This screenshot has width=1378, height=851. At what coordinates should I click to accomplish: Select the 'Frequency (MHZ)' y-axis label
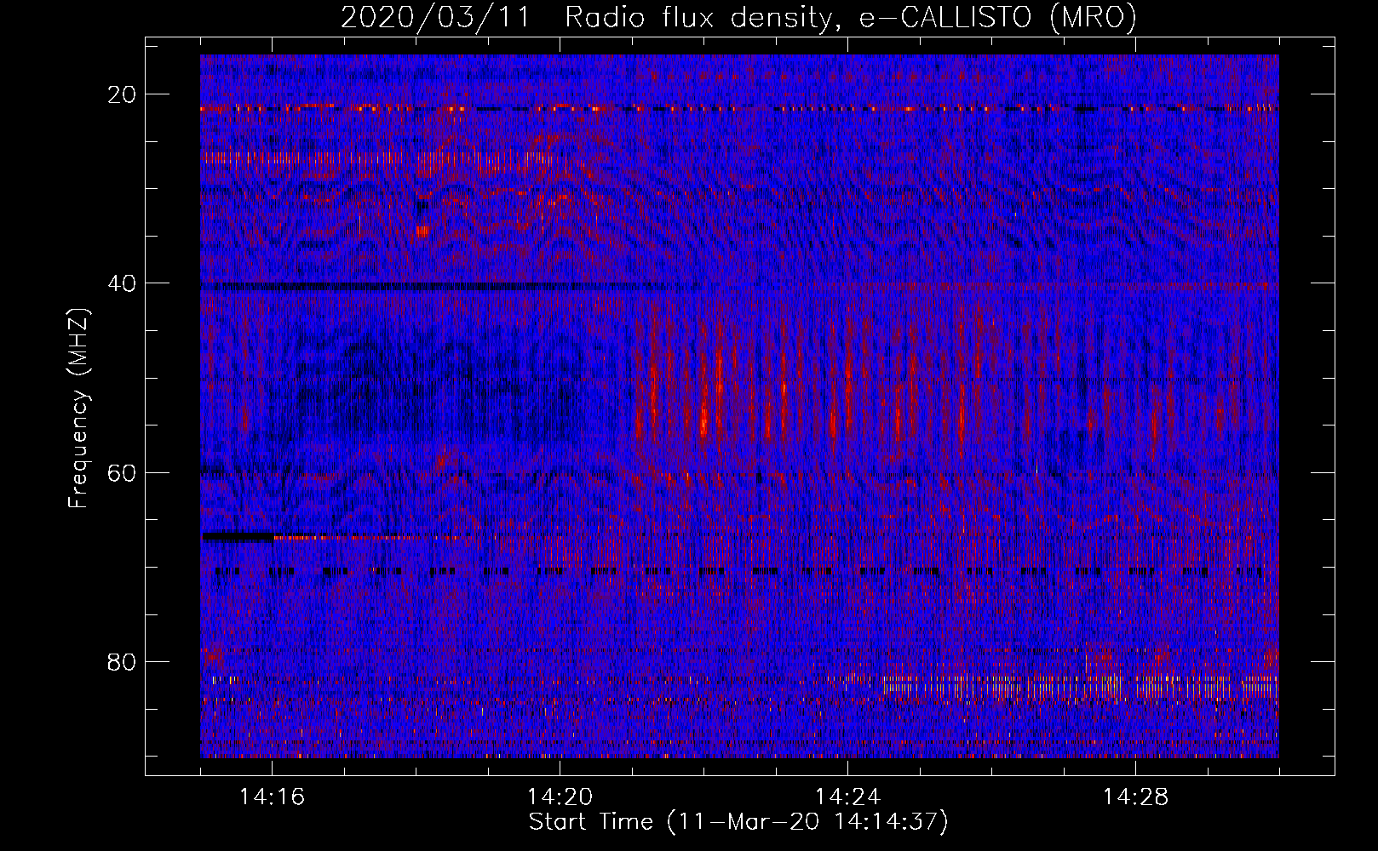(78, 408)
